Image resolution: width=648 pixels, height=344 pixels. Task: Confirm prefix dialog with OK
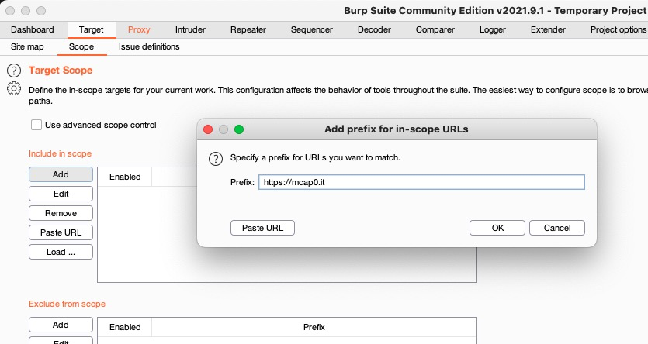[x=497, y=228]
